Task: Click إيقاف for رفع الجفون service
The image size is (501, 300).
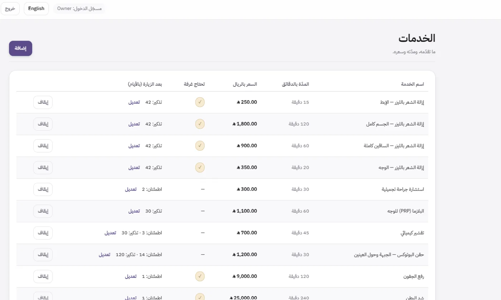Action: tap(43, 276)
